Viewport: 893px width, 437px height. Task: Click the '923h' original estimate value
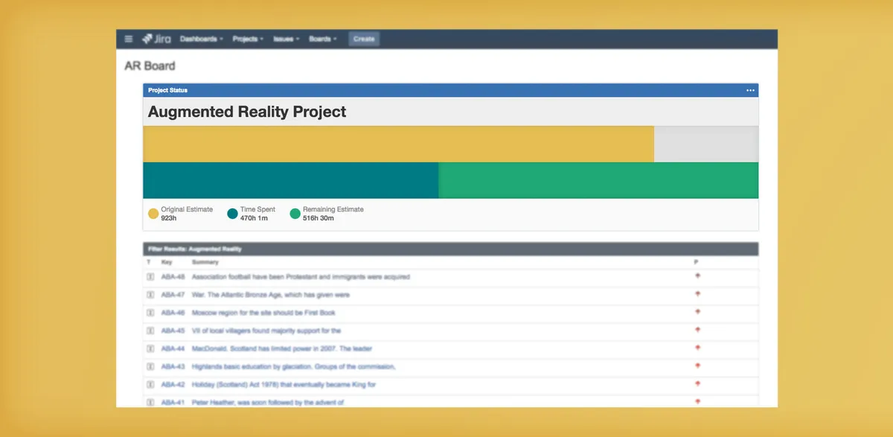coord(169,218)
